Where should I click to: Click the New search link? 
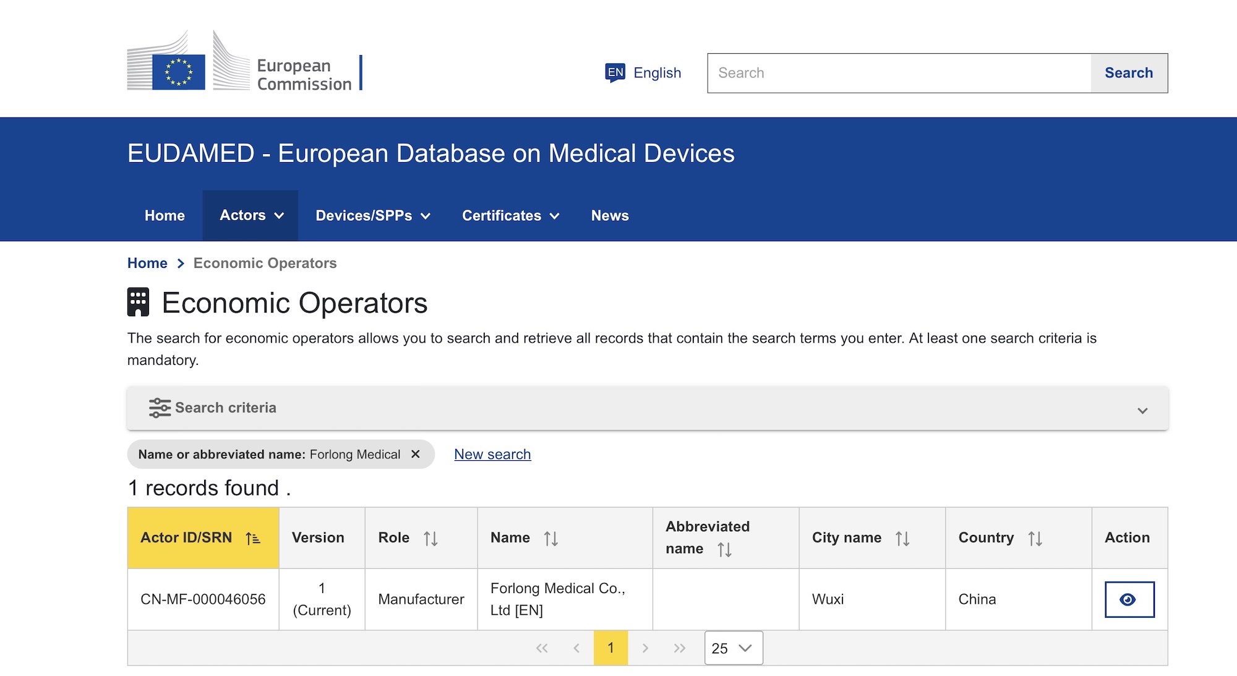[x=492, y=455]
